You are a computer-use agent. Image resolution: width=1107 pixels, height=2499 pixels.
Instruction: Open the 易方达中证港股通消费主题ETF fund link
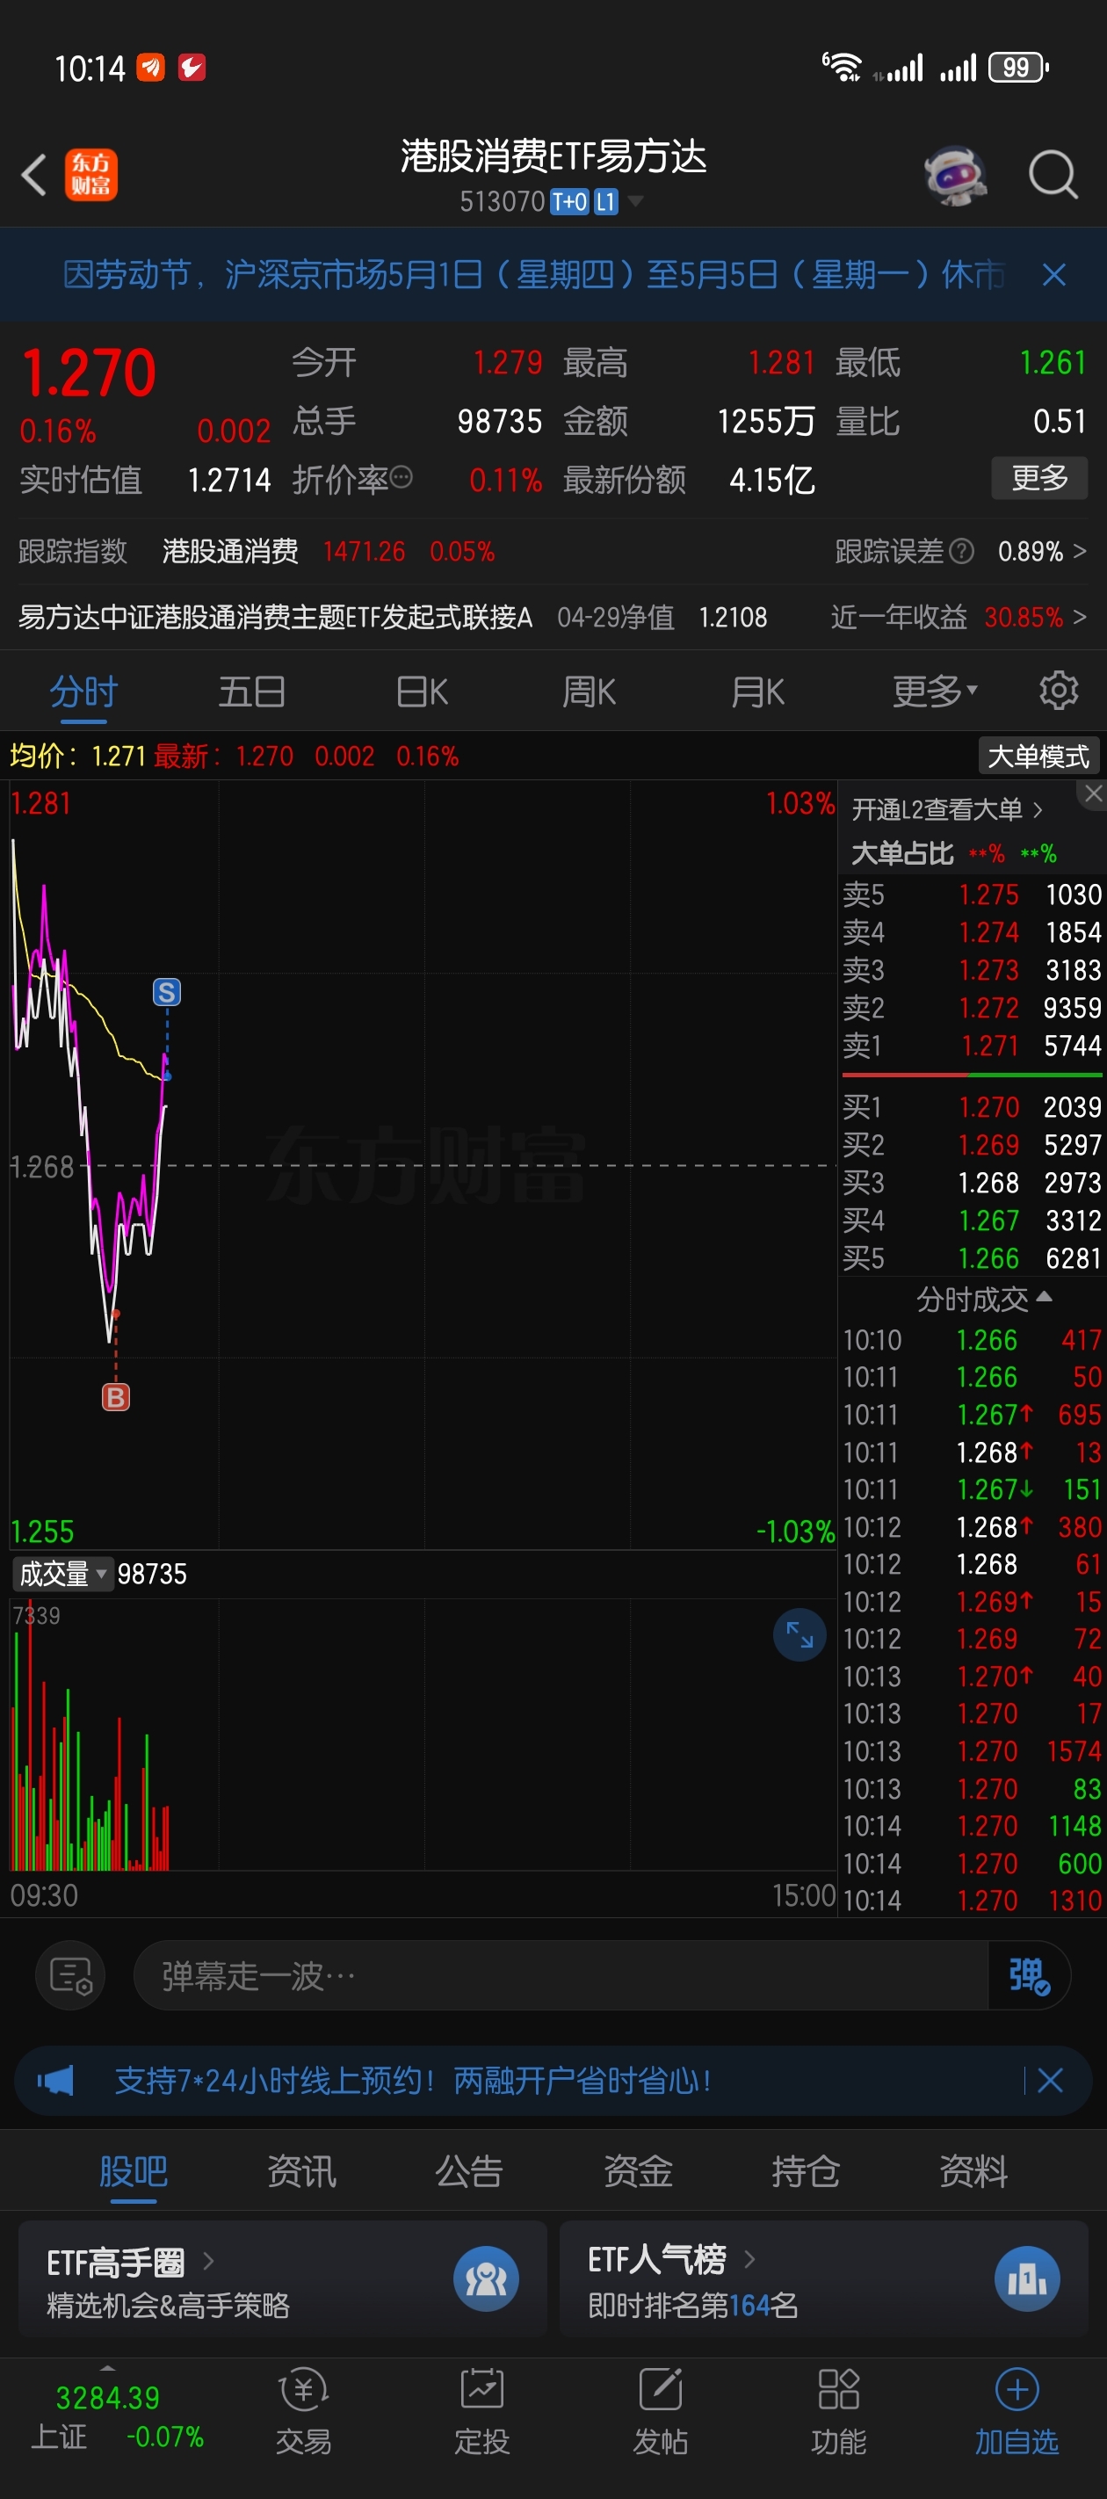coord(276,617)
